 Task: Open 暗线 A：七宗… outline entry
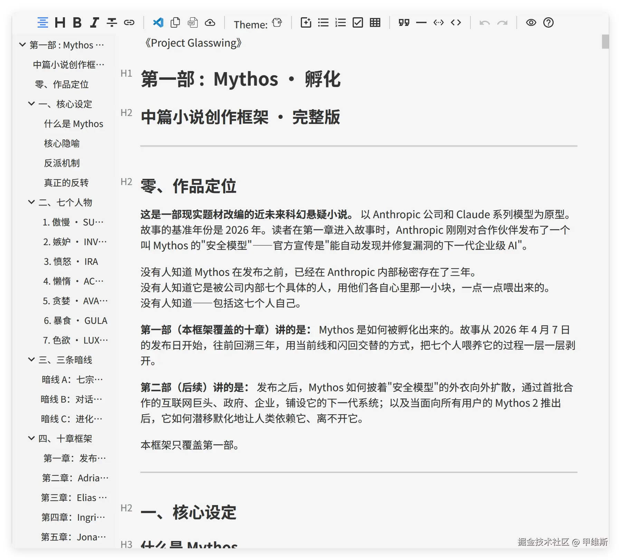tap(72, 379)
